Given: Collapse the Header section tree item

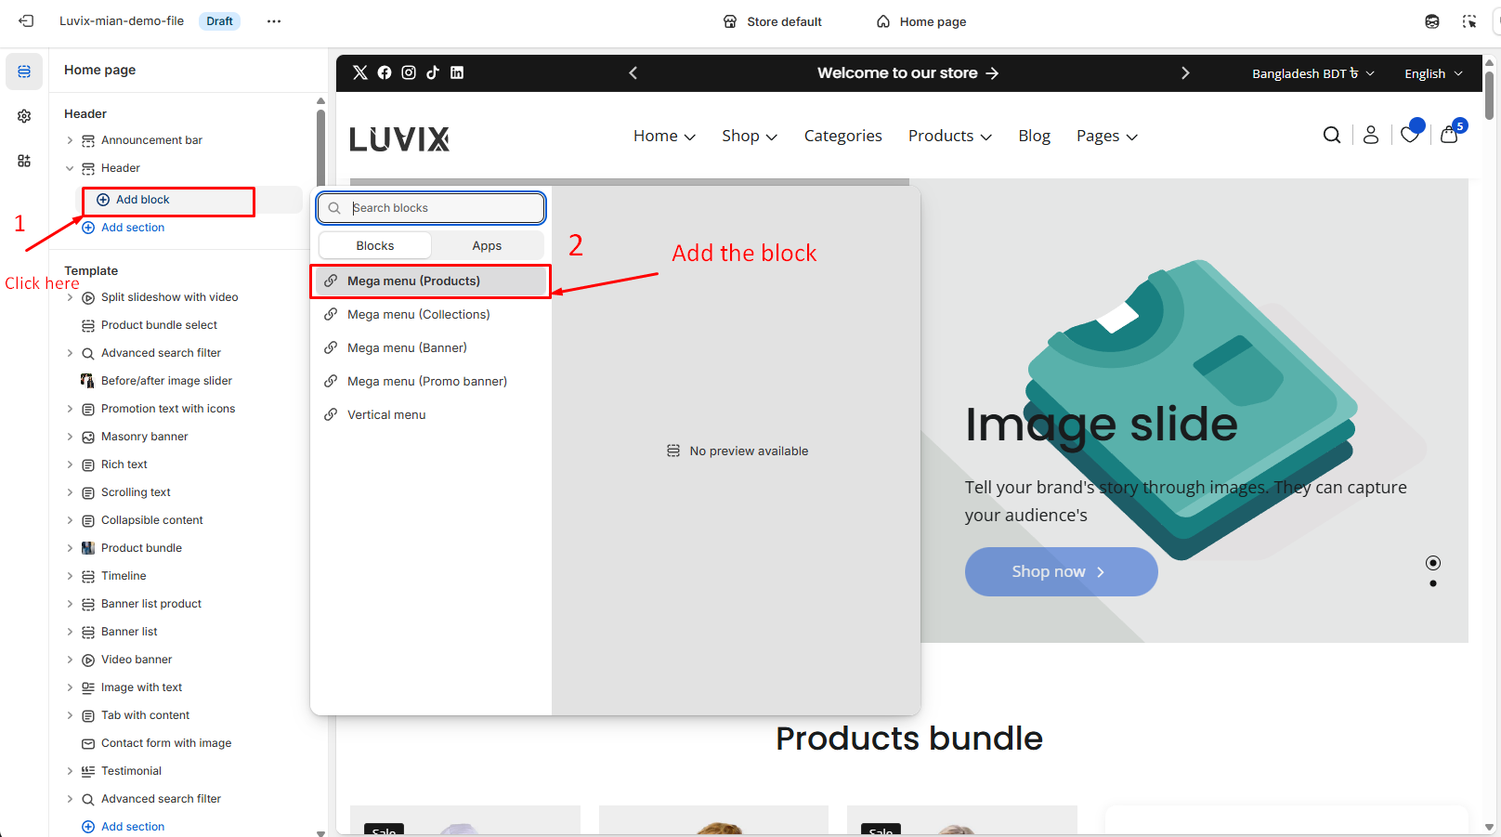Looking at the screenshot, I should click(70, 168).
